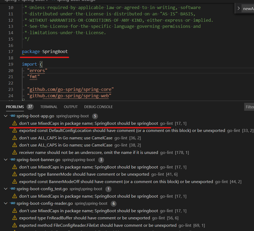254x231 pixels.
Task: Click warning icon for DefaultConfigLocation problem
Action: point(15,130)
